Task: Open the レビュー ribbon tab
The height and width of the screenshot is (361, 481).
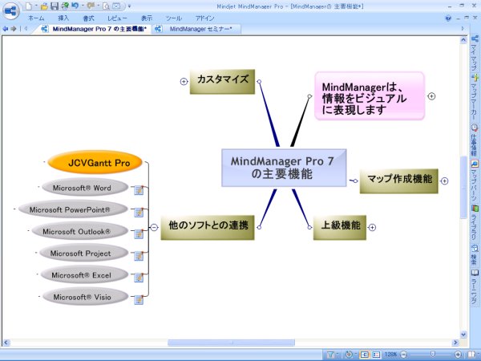Action: (x=117, y=18)
